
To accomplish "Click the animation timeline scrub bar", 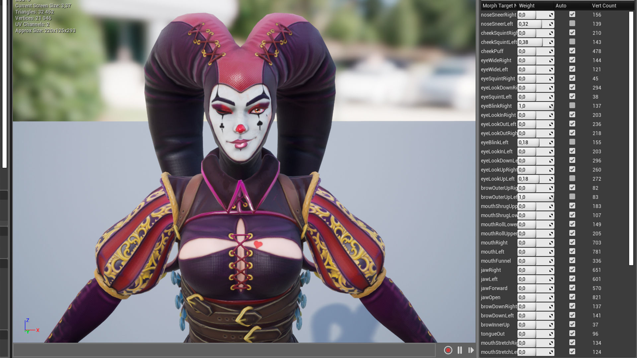I will [x=224, y=350].
